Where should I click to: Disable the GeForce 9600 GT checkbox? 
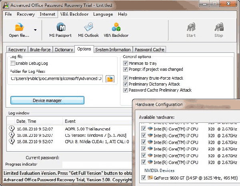click(x=143, y=178)
